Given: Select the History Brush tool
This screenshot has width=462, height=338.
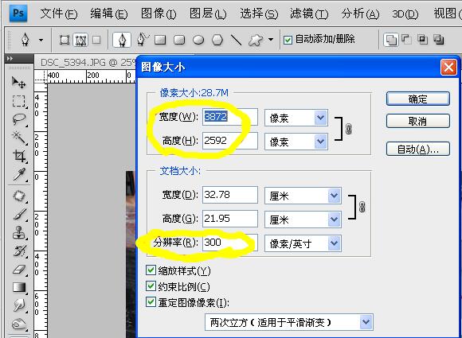Looking at the screenshot, I should coord(19,251).
